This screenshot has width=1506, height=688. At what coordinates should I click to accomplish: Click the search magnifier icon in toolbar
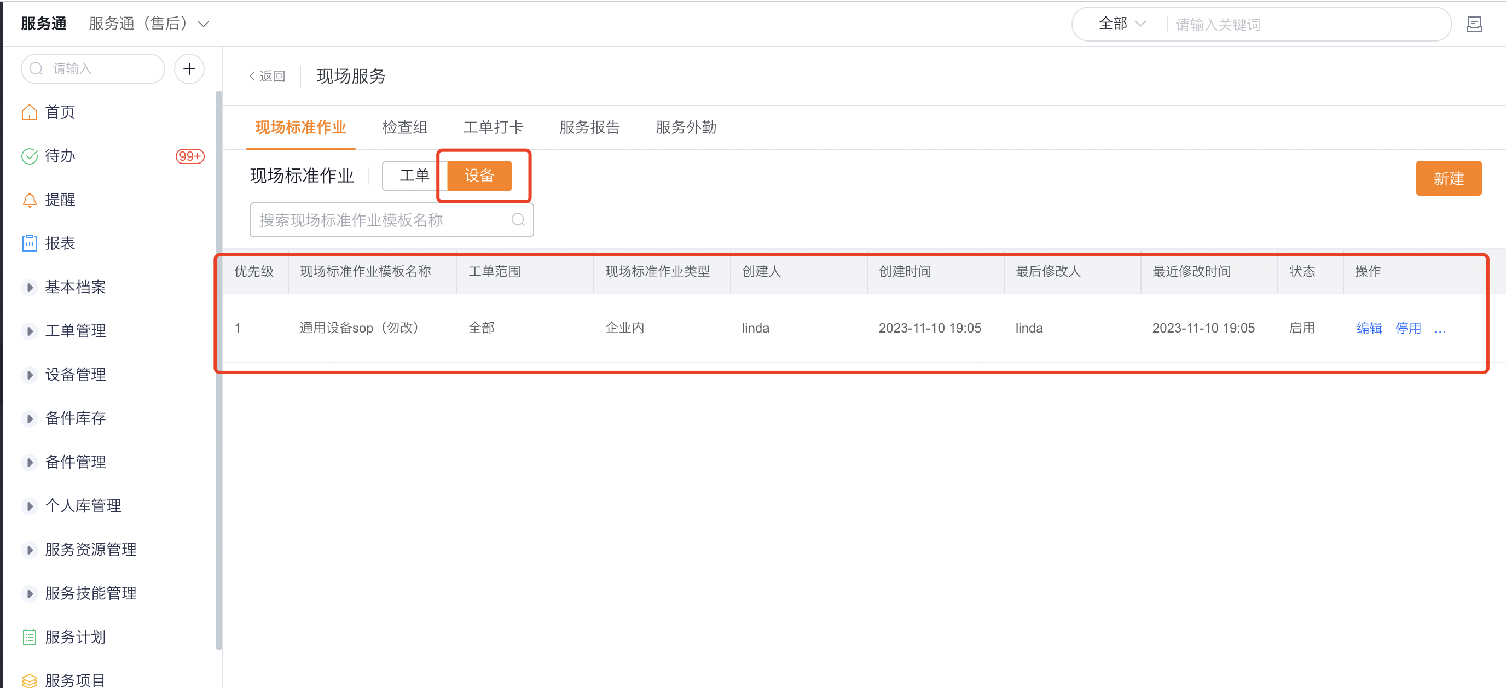[519, 220]
